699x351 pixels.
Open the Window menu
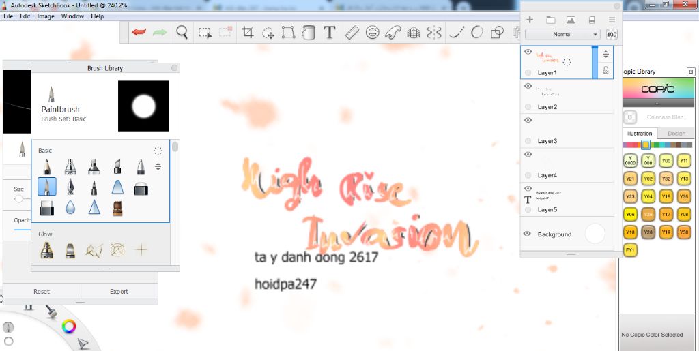[x=72, y=16]
